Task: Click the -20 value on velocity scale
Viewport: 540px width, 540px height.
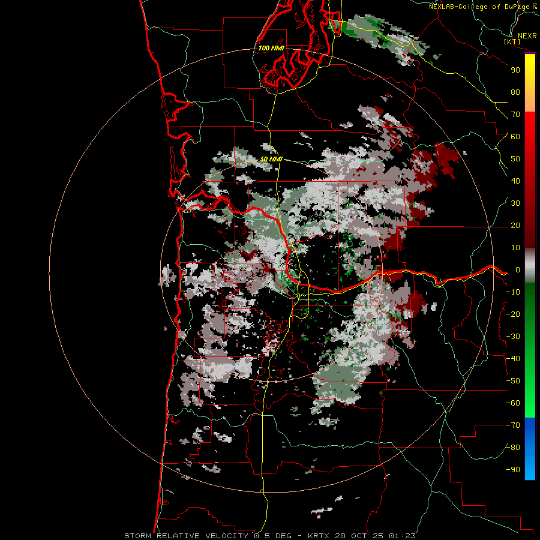Action: click(x=513, y=314)
